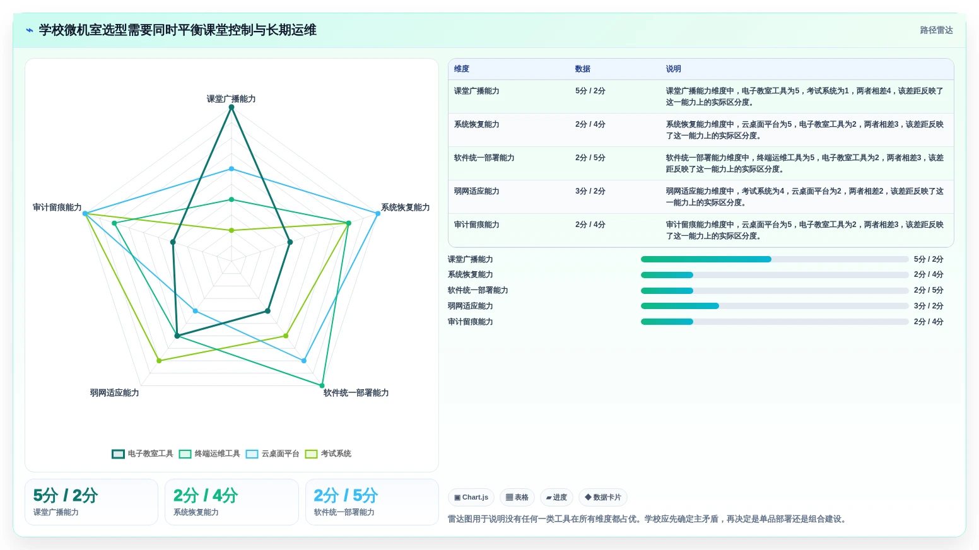Viewport: 979px width, 550px height.
Task: Click progress bar for 软件统一部署能力
Action: point(775,291)
